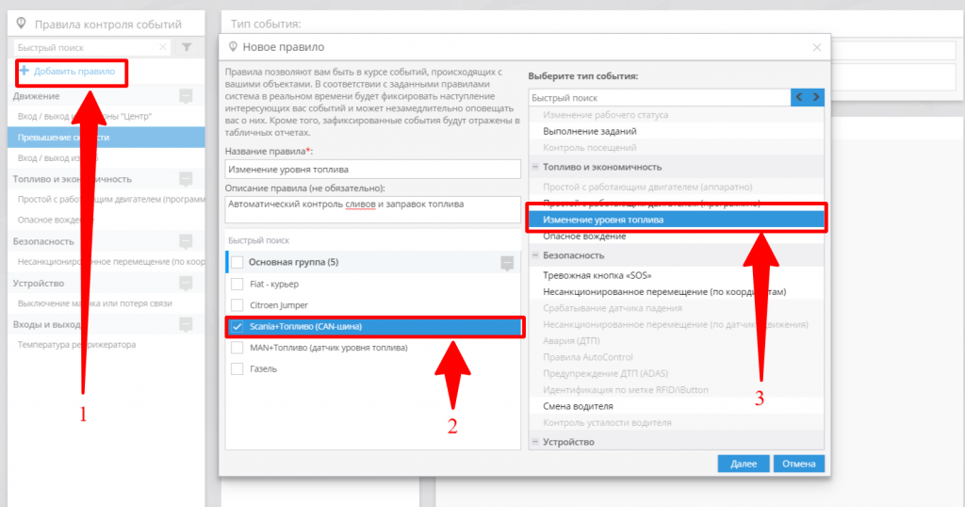Viewport: 965px width, 507px height.
Task: Collapse the Безопасность event type group
Action: point(535,255)
